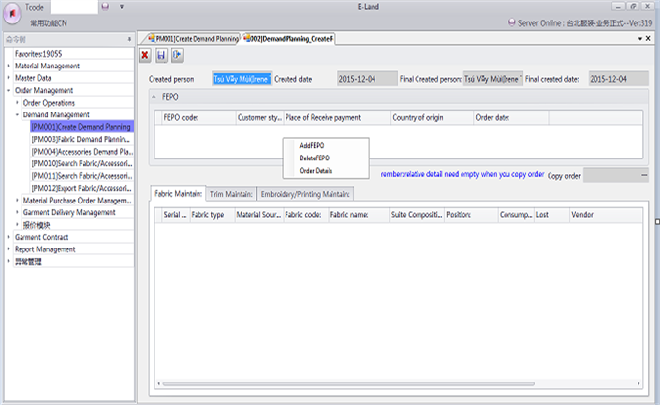Select DeleteFEPO in the context menu
The width and height of the screenshot is (660, 405).
tap(316, 157)
